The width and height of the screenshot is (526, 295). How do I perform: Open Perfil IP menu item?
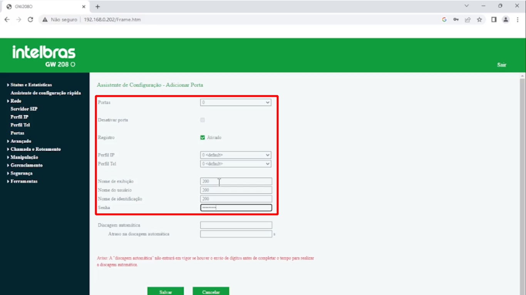click(x=19, y=117)
